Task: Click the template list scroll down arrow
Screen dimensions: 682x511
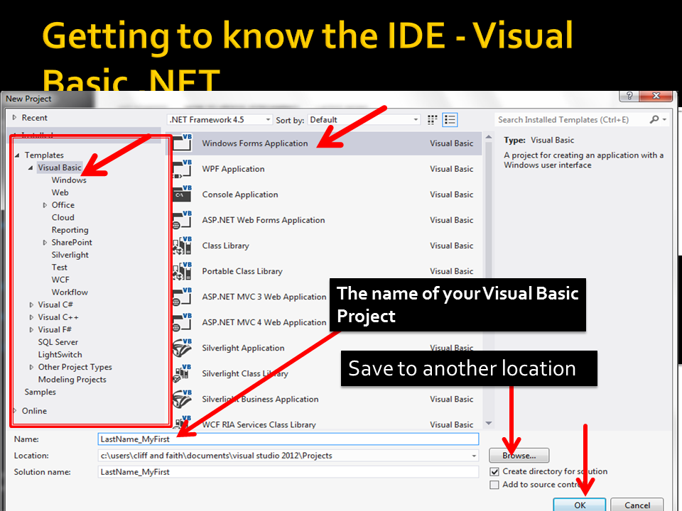Action: coord(489,423)
